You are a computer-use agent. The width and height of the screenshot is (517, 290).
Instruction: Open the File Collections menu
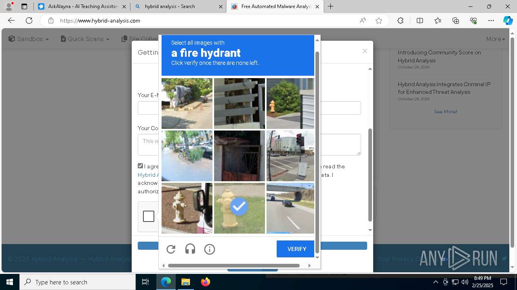140,39
